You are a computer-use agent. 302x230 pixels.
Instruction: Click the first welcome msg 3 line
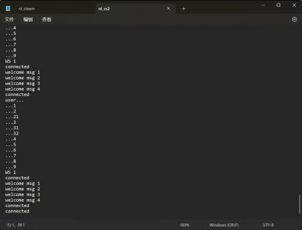point(22,83)
